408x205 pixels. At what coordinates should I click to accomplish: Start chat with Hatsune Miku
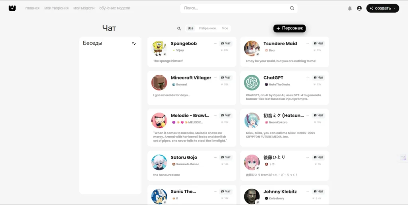click(x=318, y=116)
